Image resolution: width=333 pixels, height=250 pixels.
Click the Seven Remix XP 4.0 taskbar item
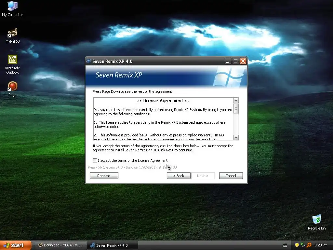[x=112, y=245]
